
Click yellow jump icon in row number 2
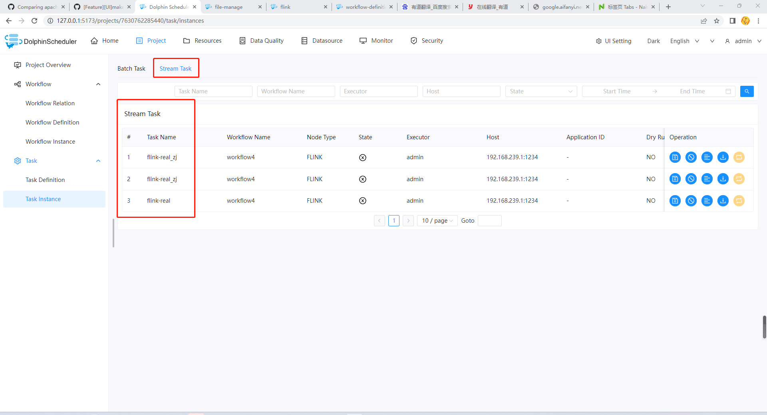point(739,179)
